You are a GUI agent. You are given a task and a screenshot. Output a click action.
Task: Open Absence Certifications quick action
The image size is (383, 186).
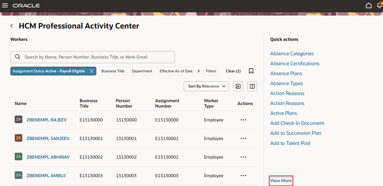[295, 64]
